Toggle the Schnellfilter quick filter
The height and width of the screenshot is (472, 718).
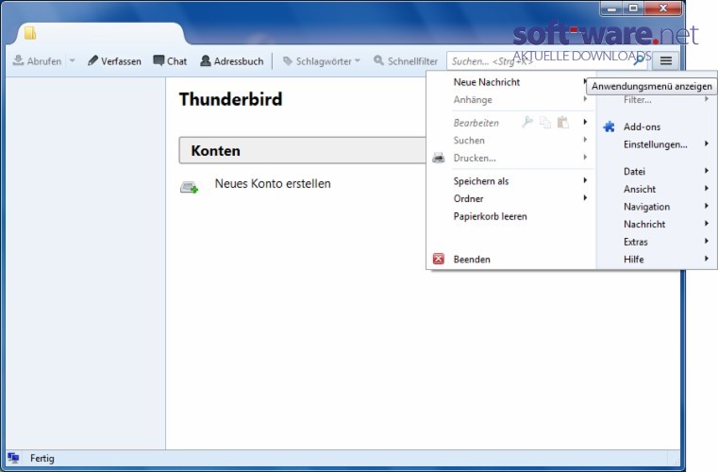[x=406, y=61]
